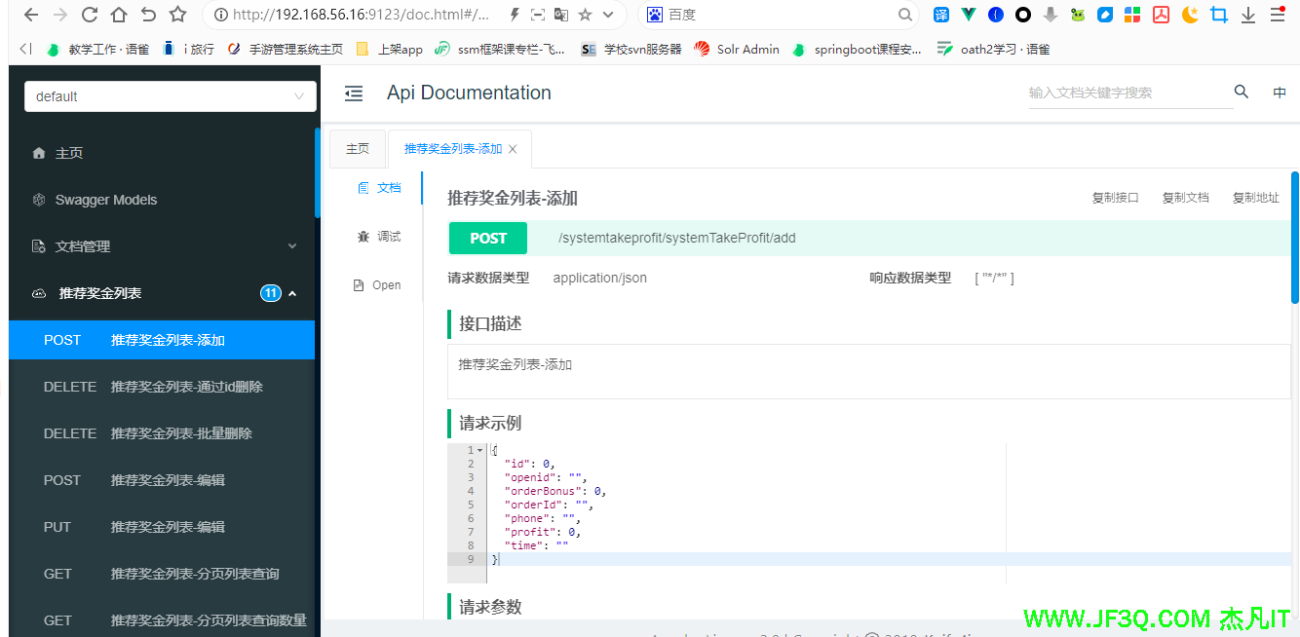The image size is (1300, 637).
Task: Switch to the 主页 tab
Action: click(x=358, y=149)
